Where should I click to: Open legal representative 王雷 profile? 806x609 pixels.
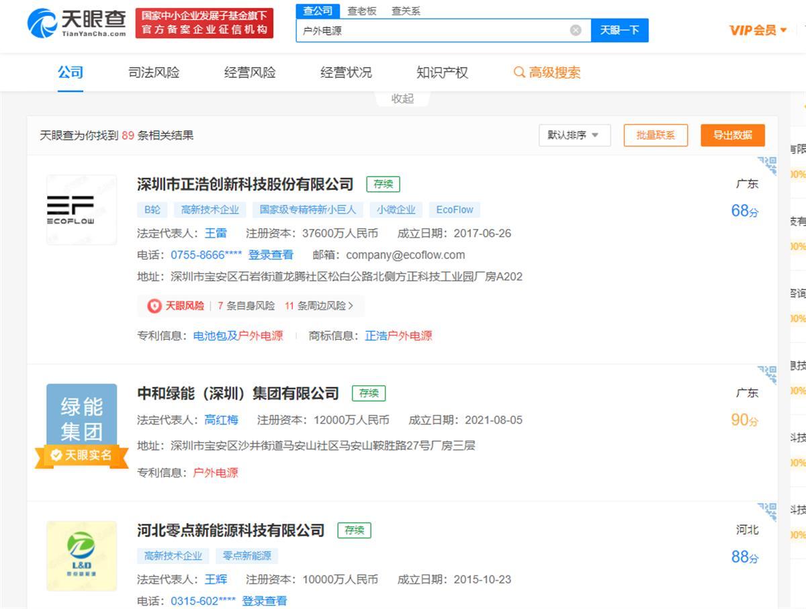(216, 233)
